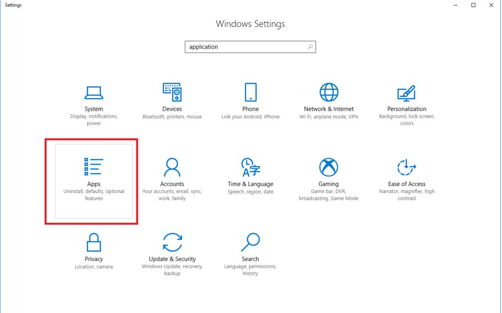The width and height of the screenshot is (502, 313).
Task: Open the Ease of Access icon
Action: [x=406, y=167]
